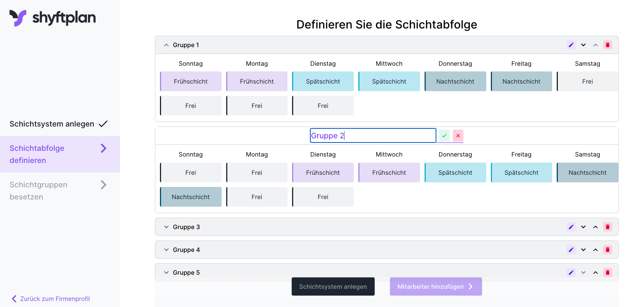
Task: Click the dark Schichtsystem anlegen button
Action: [333, 286]
